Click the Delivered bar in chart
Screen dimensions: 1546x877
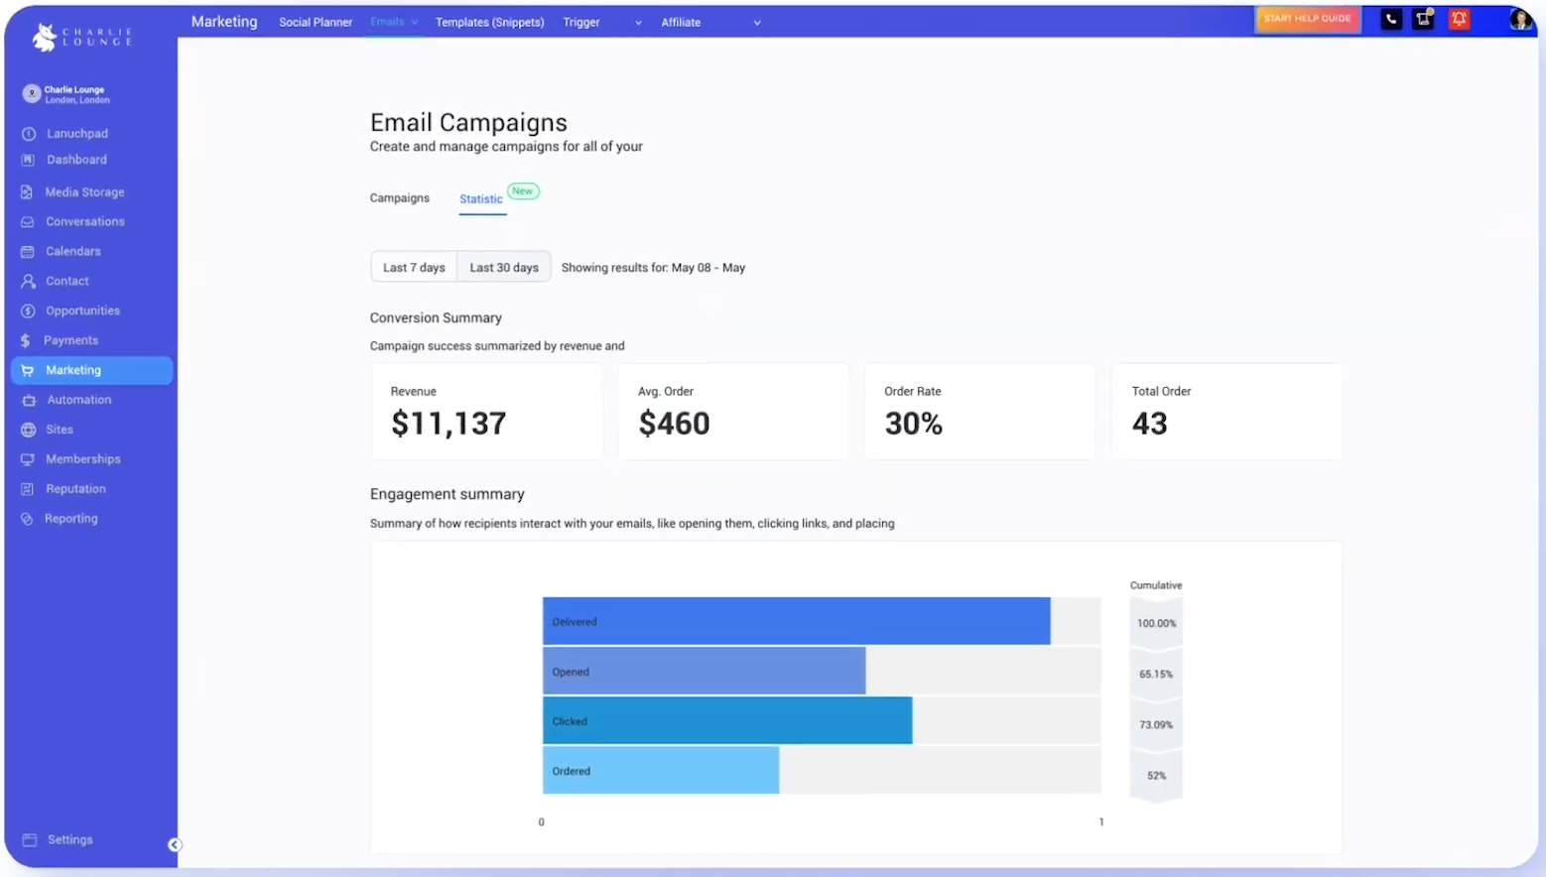pyautogui.click(x=796, y=621)
